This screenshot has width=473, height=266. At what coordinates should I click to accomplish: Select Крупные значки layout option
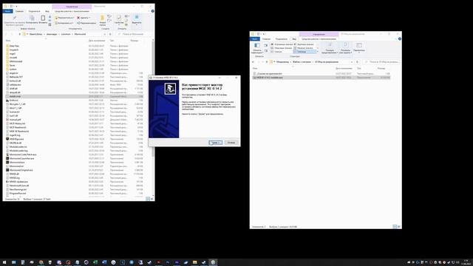(x=304, y=44)
